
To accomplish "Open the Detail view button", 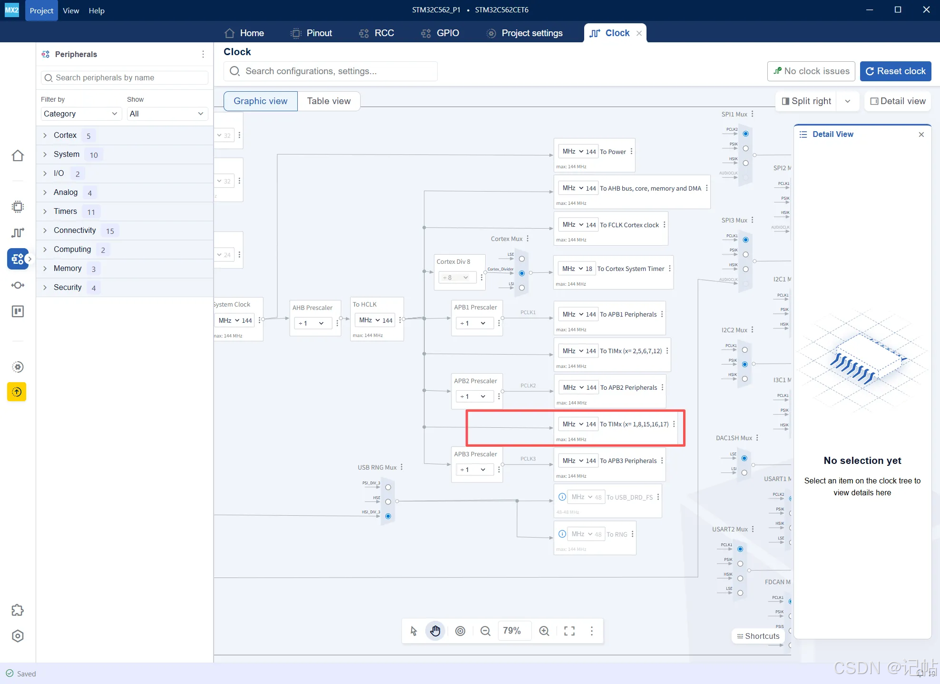I will (898, 101).
